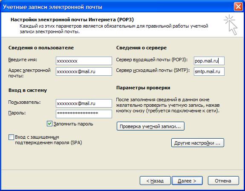
Task: Click the Проверка учетной записи button
Action: coord(150,126)
